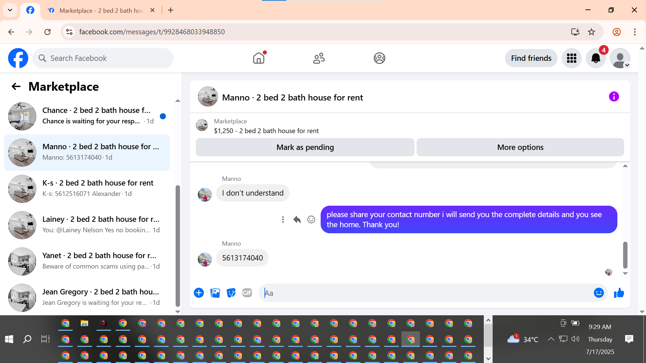Open conversation information icon
This screenshot has height=363, width=646.
click(x=614, y=97)
